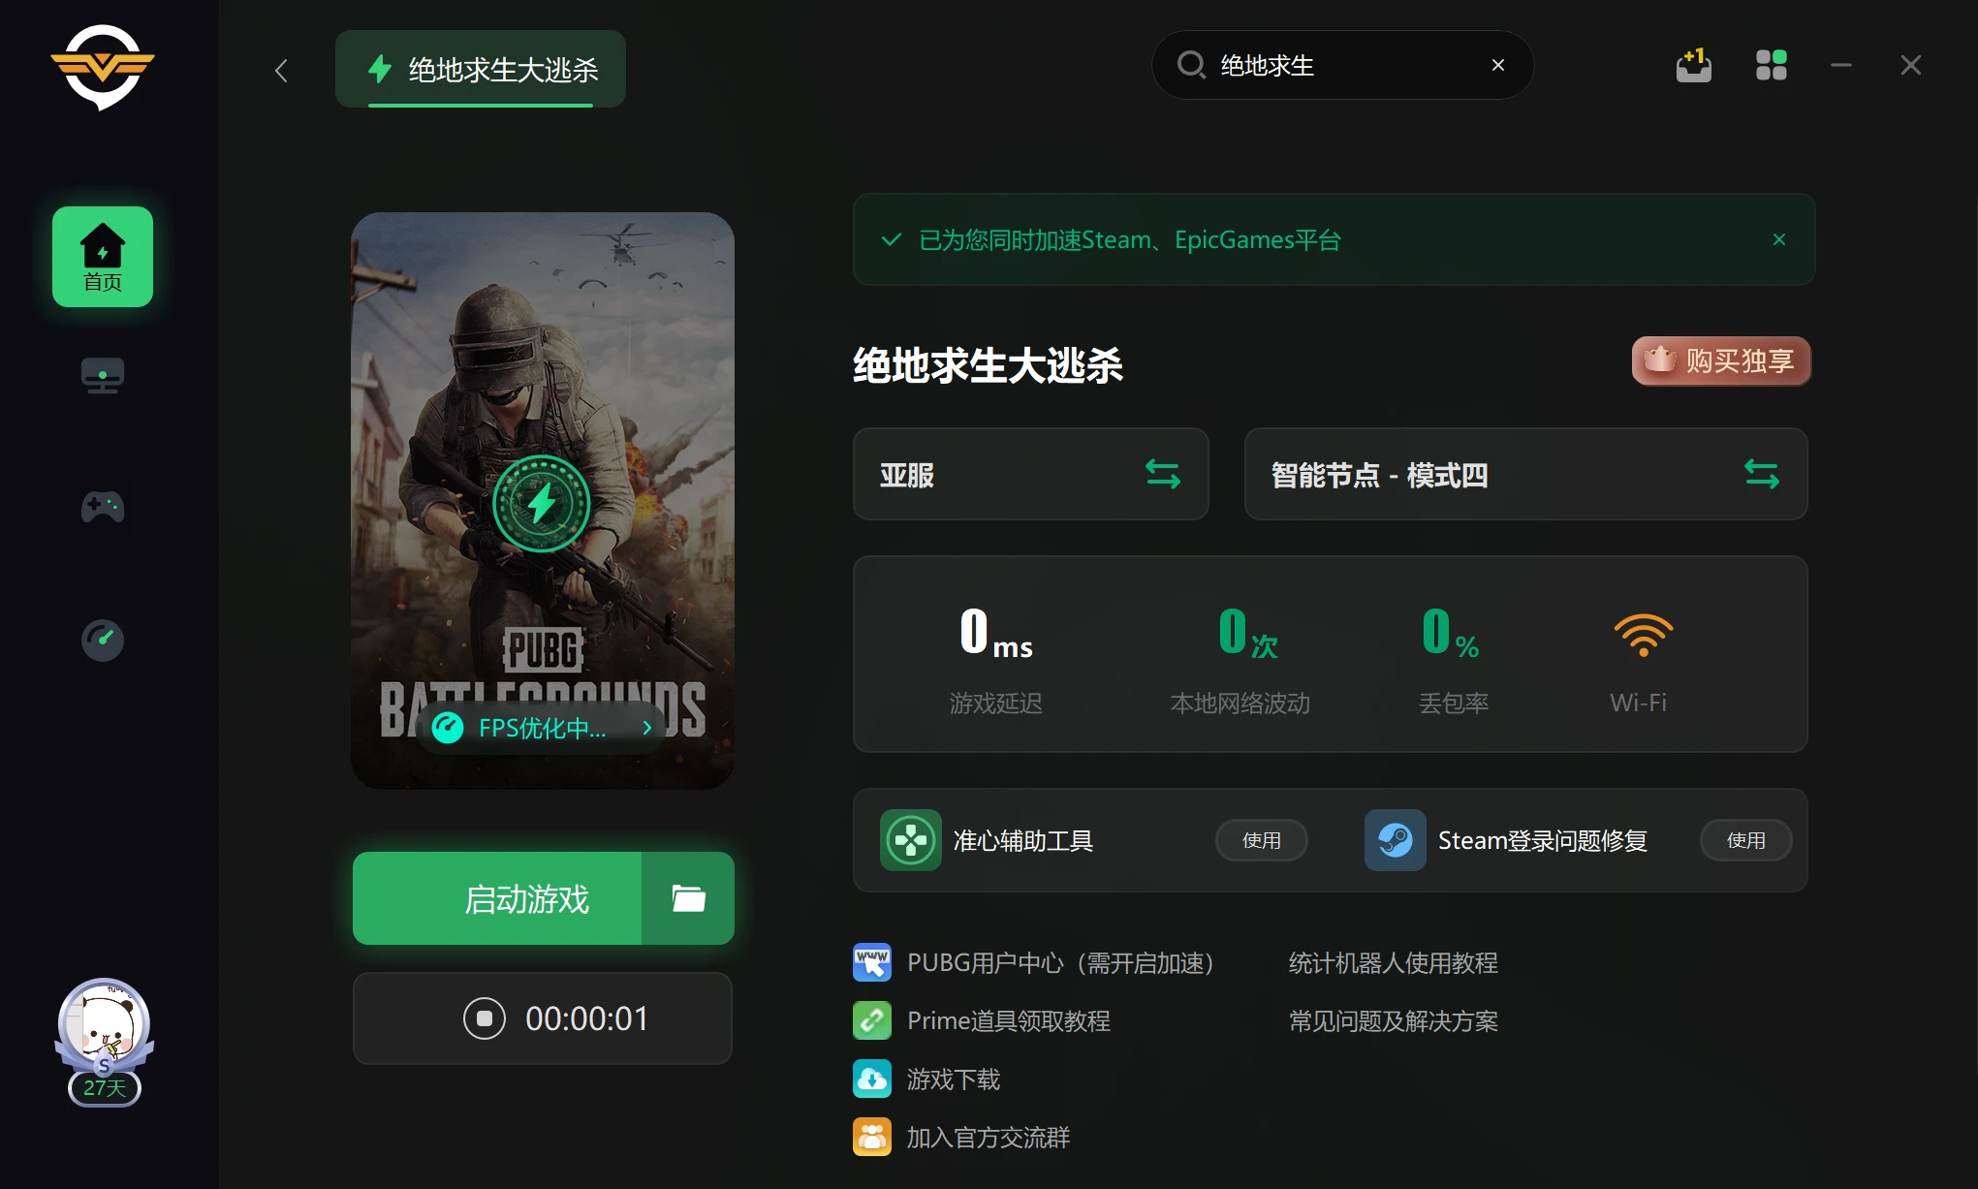This screenshot has height=1189, width=1978.
Task: Click the swap arrows beside 亚服
Action: (x=1163, y=474)
